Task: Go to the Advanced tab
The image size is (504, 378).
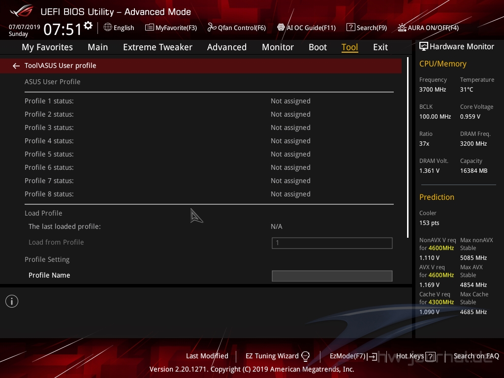Action: click(x=226, y=47)
